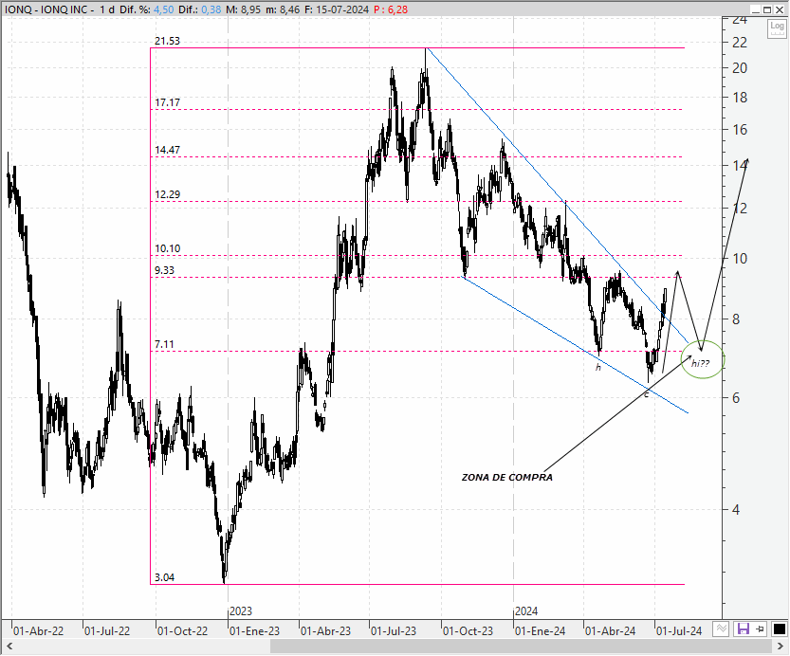This screenshot has height=656, width=790.
Task: Click the red 'P : 6,28' value
Action: tap(391, 9)
